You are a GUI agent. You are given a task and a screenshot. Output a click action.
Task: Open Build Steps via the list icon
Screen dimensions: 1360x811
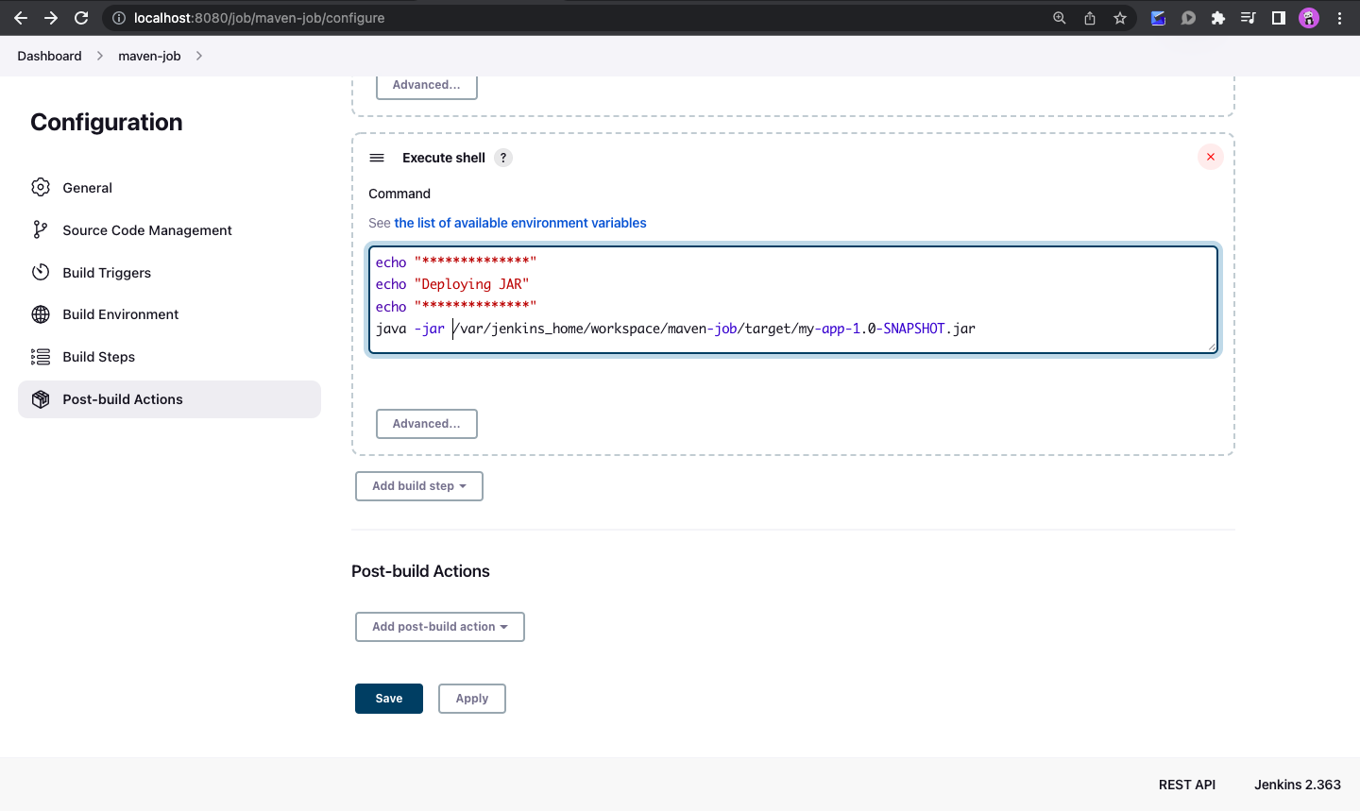click(40, 356)
